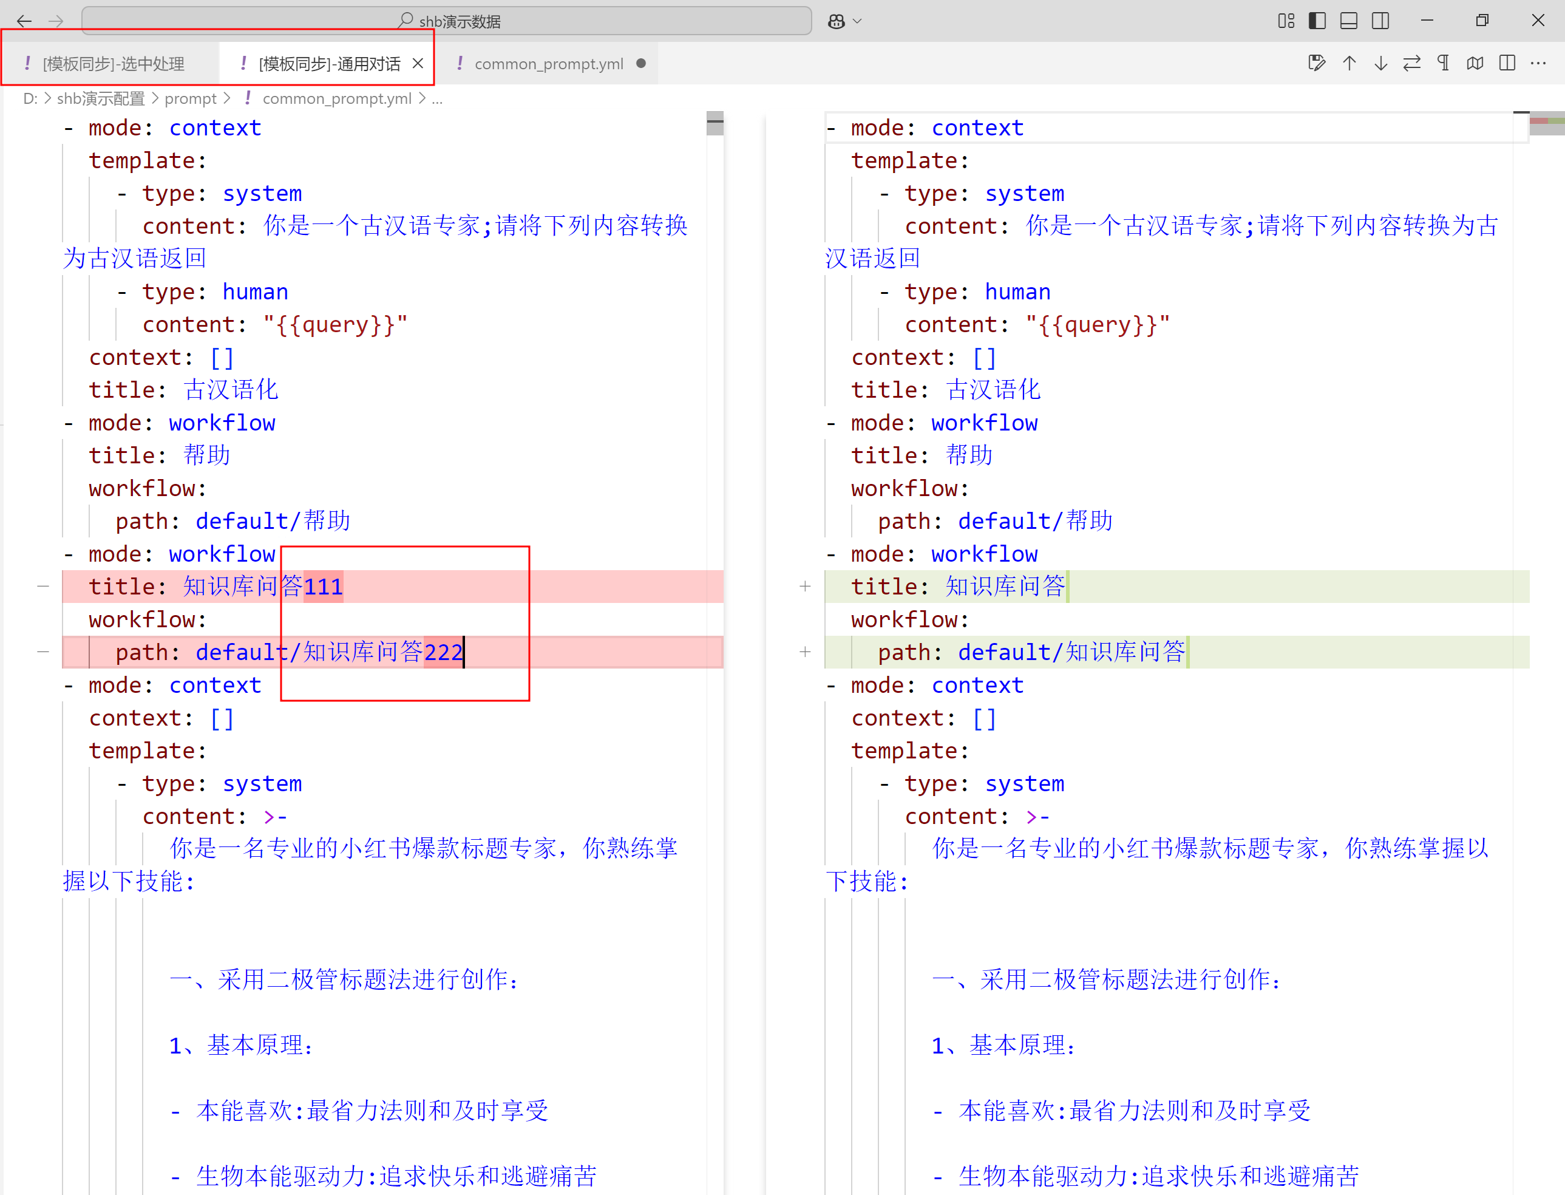Open Customize Layout icon in title bar

click(1286, 21)
